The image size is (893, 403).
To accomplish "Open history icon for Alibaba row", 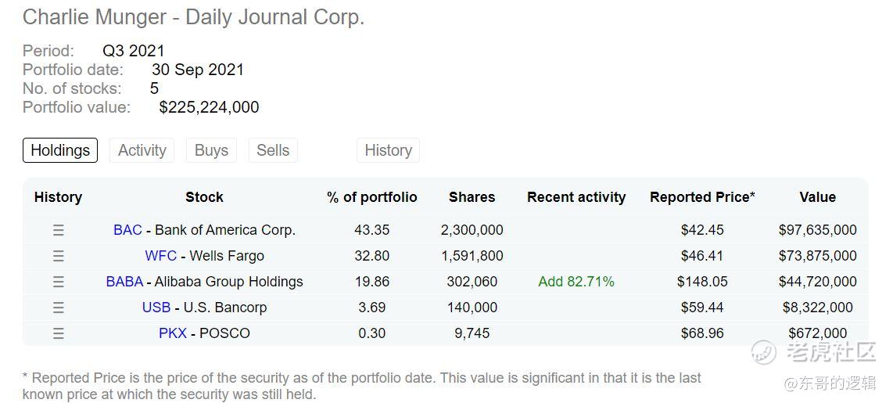I will (58, 282).
